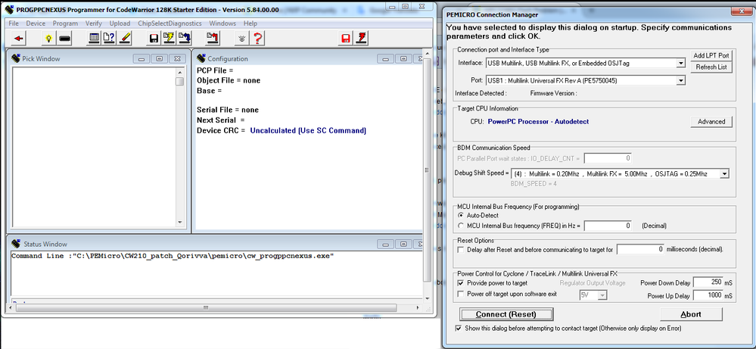Viewport: 756px width, 349px height.
Task: Click the Add LPT Port button
Action: point(711,55)
